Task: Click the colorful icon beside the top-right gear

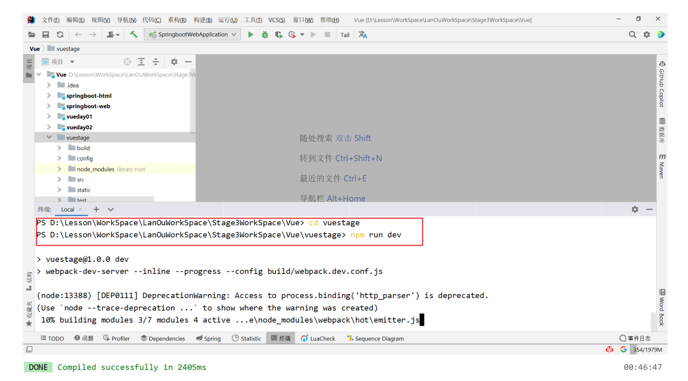Action: point(661,34)
